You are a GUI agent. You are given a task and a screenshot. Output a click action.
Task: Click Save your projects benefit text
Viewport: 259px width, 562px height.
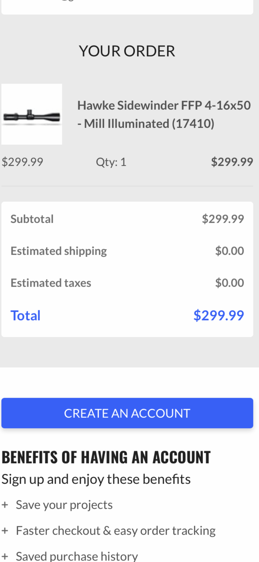[x=64, y=505]
